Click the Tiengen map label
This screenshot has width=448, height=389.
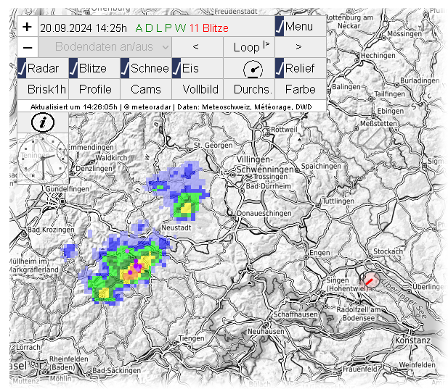(191, 338)
